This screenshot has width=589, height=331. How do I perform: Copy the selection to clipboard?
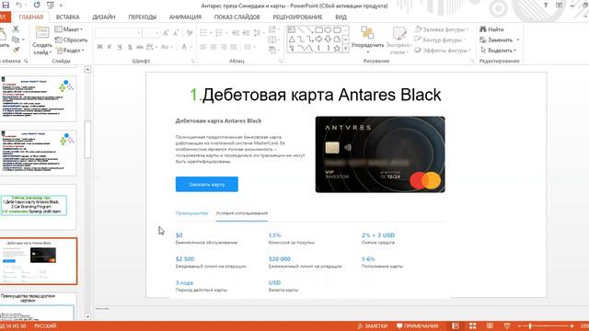click(x=16, y=40)
